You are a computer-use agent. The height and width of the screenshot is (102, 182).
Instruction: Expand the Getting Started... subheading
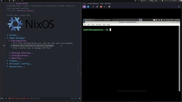coord(22,53)
